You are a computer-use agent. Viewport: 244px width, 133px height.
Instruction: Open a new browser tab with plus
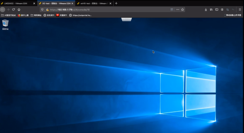pos(116,3)
